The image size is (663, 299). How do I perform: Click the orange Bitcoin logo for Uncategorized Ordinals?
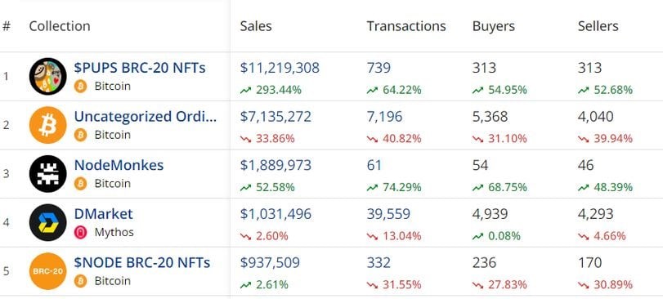click(x=47, y=125)
